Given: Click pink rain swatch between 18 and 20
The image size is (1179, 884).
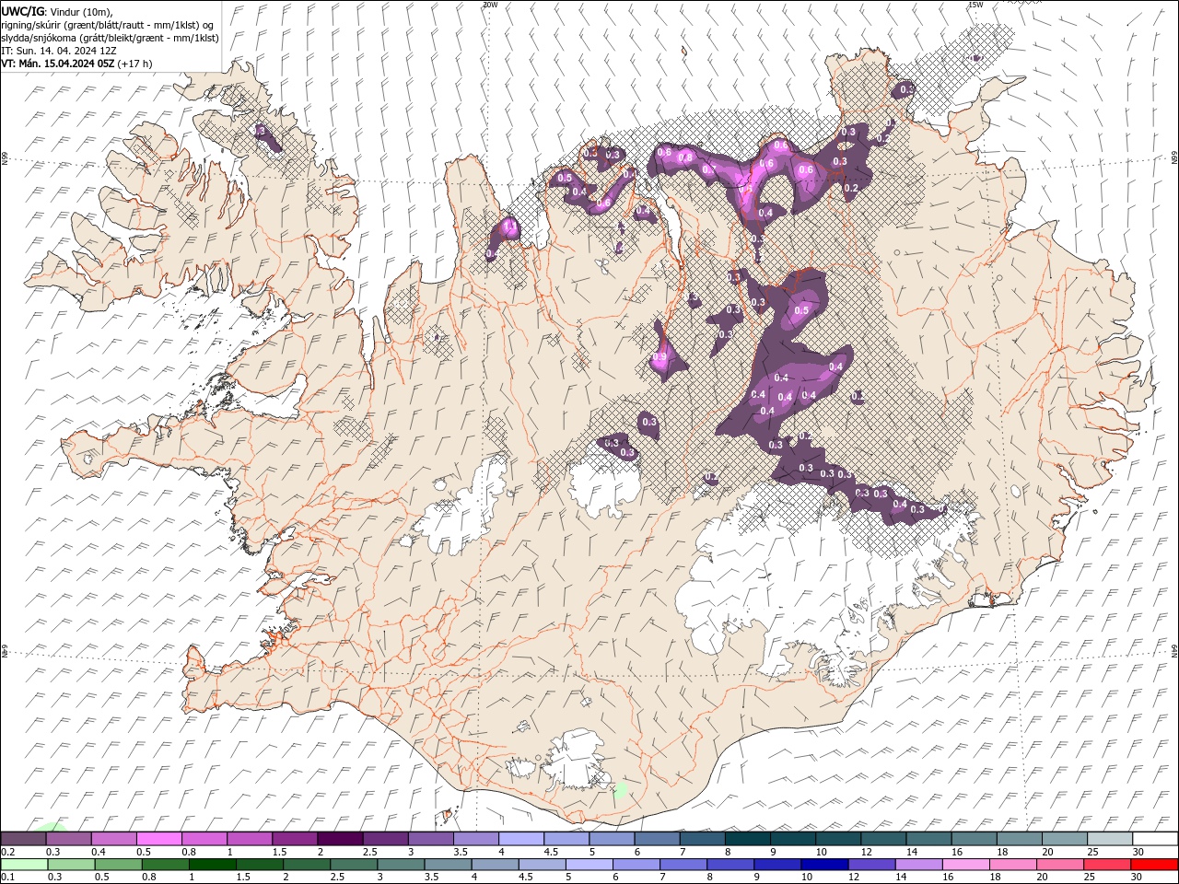Looking at the screenshot, I should [1011, 865].
